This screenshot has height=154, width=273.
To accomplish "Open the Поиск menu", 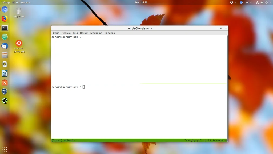I will [84, 33].
